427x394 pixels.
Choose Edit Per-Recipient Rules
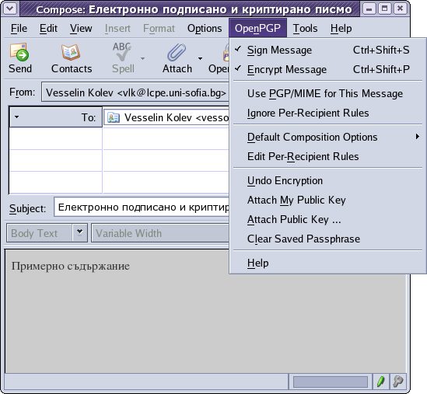328,156
